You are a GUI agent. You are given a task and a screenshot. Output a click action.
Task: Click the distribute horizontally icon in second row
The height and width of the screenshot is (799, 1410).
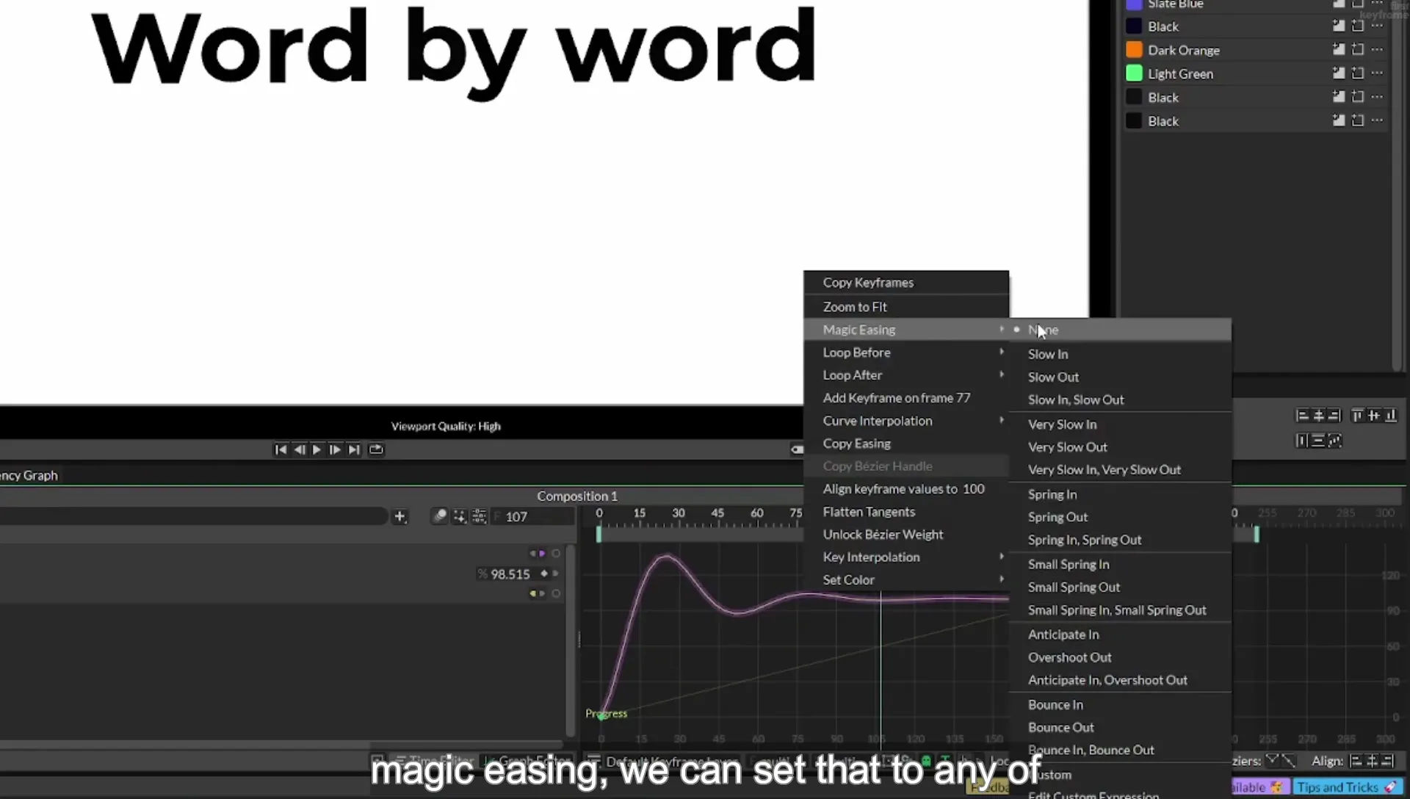coord(1302,441)
